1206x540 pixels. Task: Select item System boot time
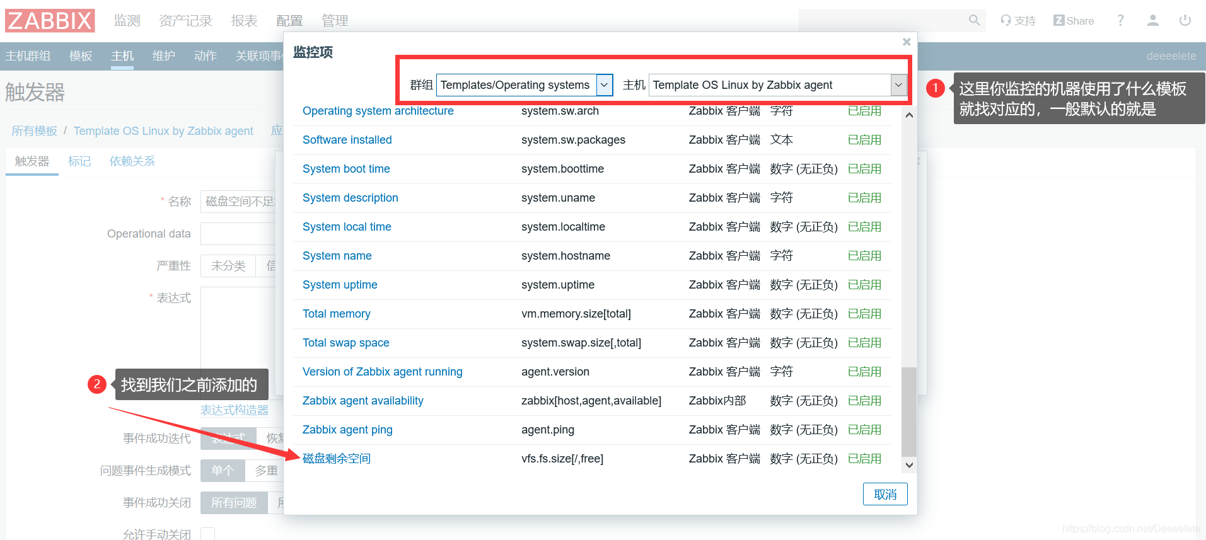(x=346, y=169)
